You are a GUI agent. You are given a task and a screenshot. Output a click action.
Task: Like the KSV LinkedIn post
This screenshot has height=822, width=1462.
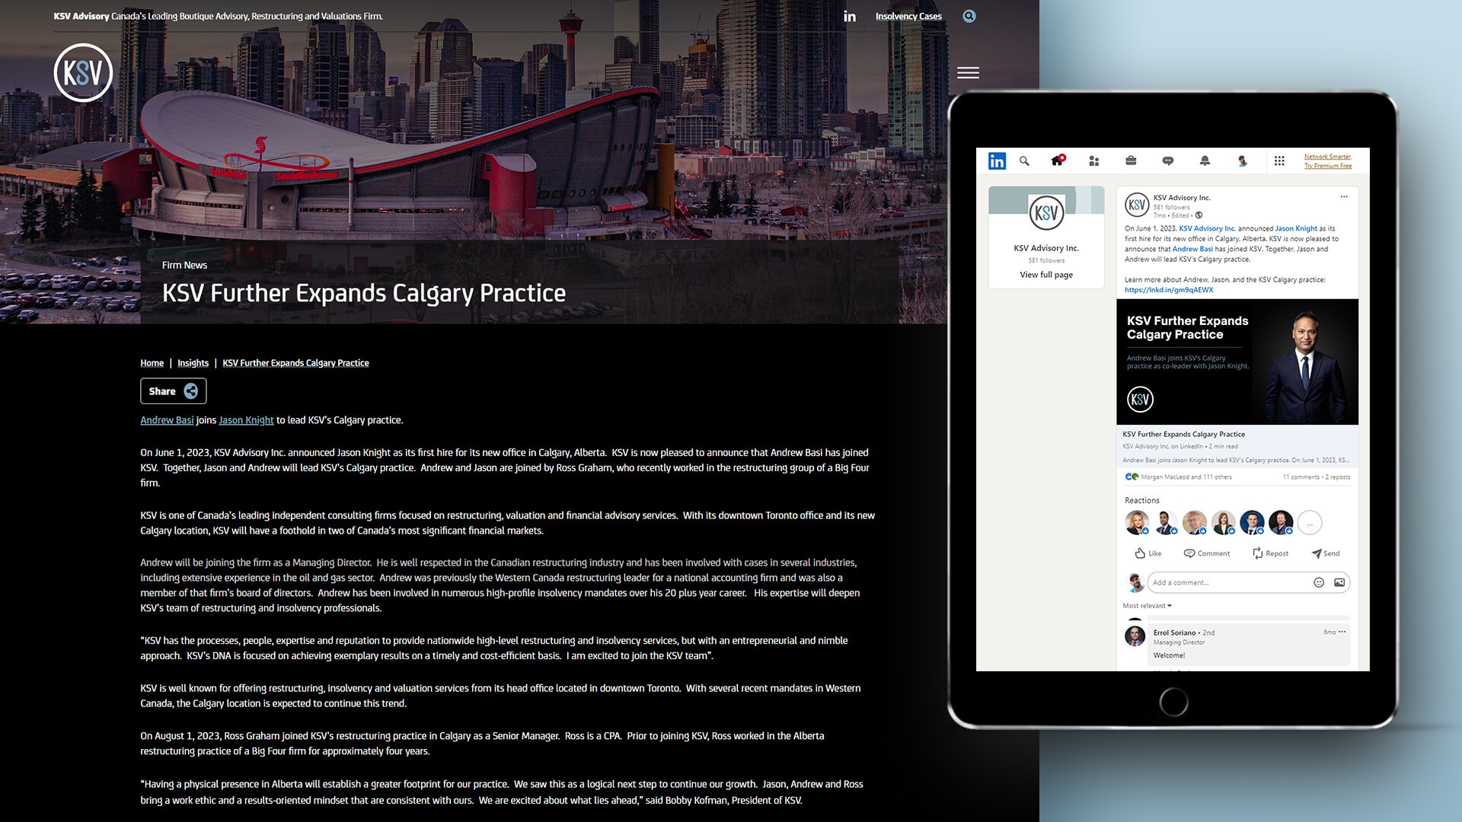point(1148,553)
